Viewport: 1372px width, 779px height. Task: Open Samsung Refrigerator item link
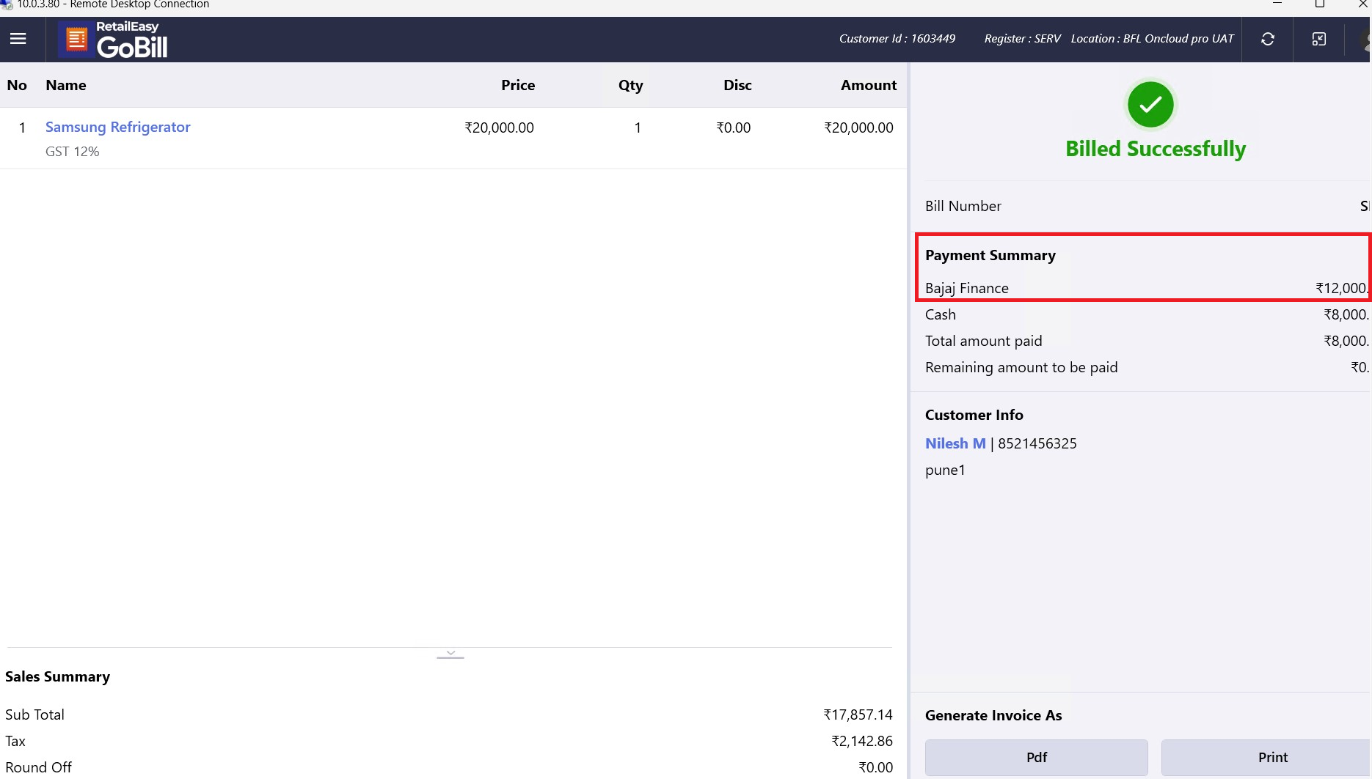(118, 127)
